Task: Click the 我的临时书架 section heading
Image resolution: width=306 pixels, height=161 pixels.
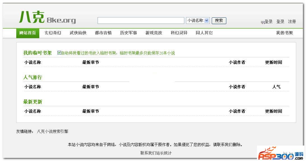Action: 38,53
